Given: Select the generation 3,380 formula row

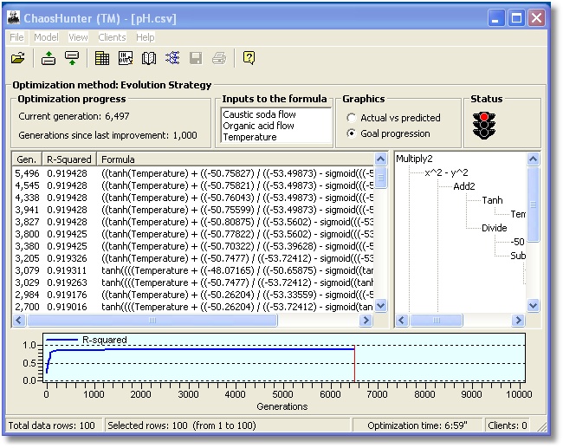Looking at the screenshot, I should pyautogui.click(x=193, y=246).
